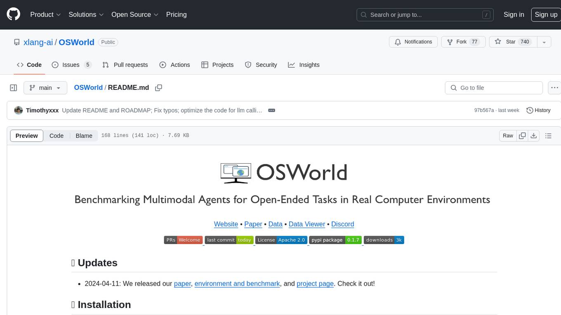Open the Projects tab
Image resolution: width=561 pixels, height=315 pixels.
[x=217, y=65]
